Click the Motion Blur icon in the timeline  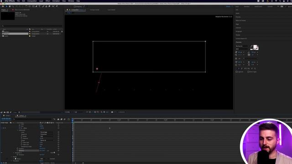coord(65,119)
